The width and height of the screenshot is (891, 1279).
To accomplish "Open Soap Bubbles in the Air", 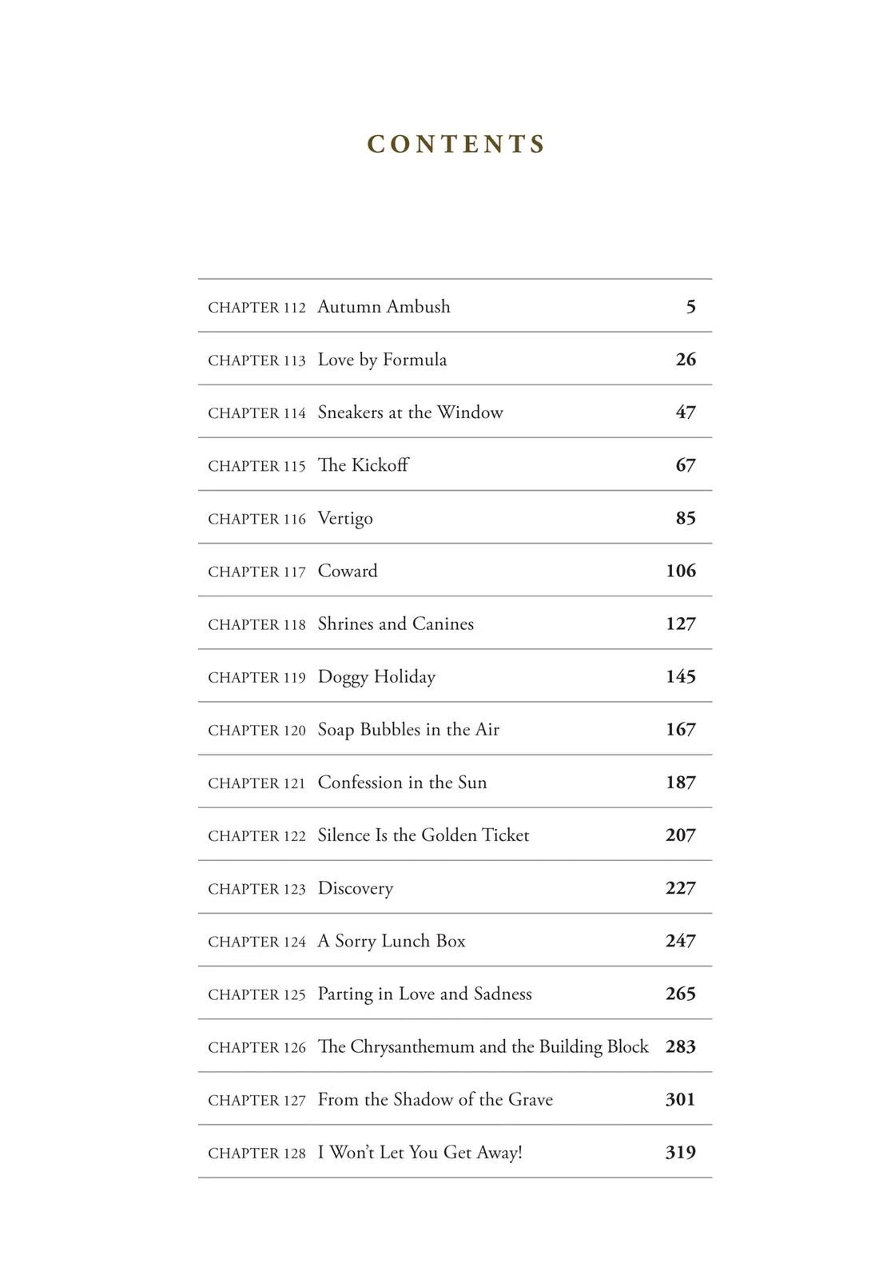I will (x=455, y=729).
